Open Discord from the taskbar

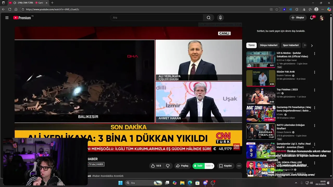[x=205, y=183]
